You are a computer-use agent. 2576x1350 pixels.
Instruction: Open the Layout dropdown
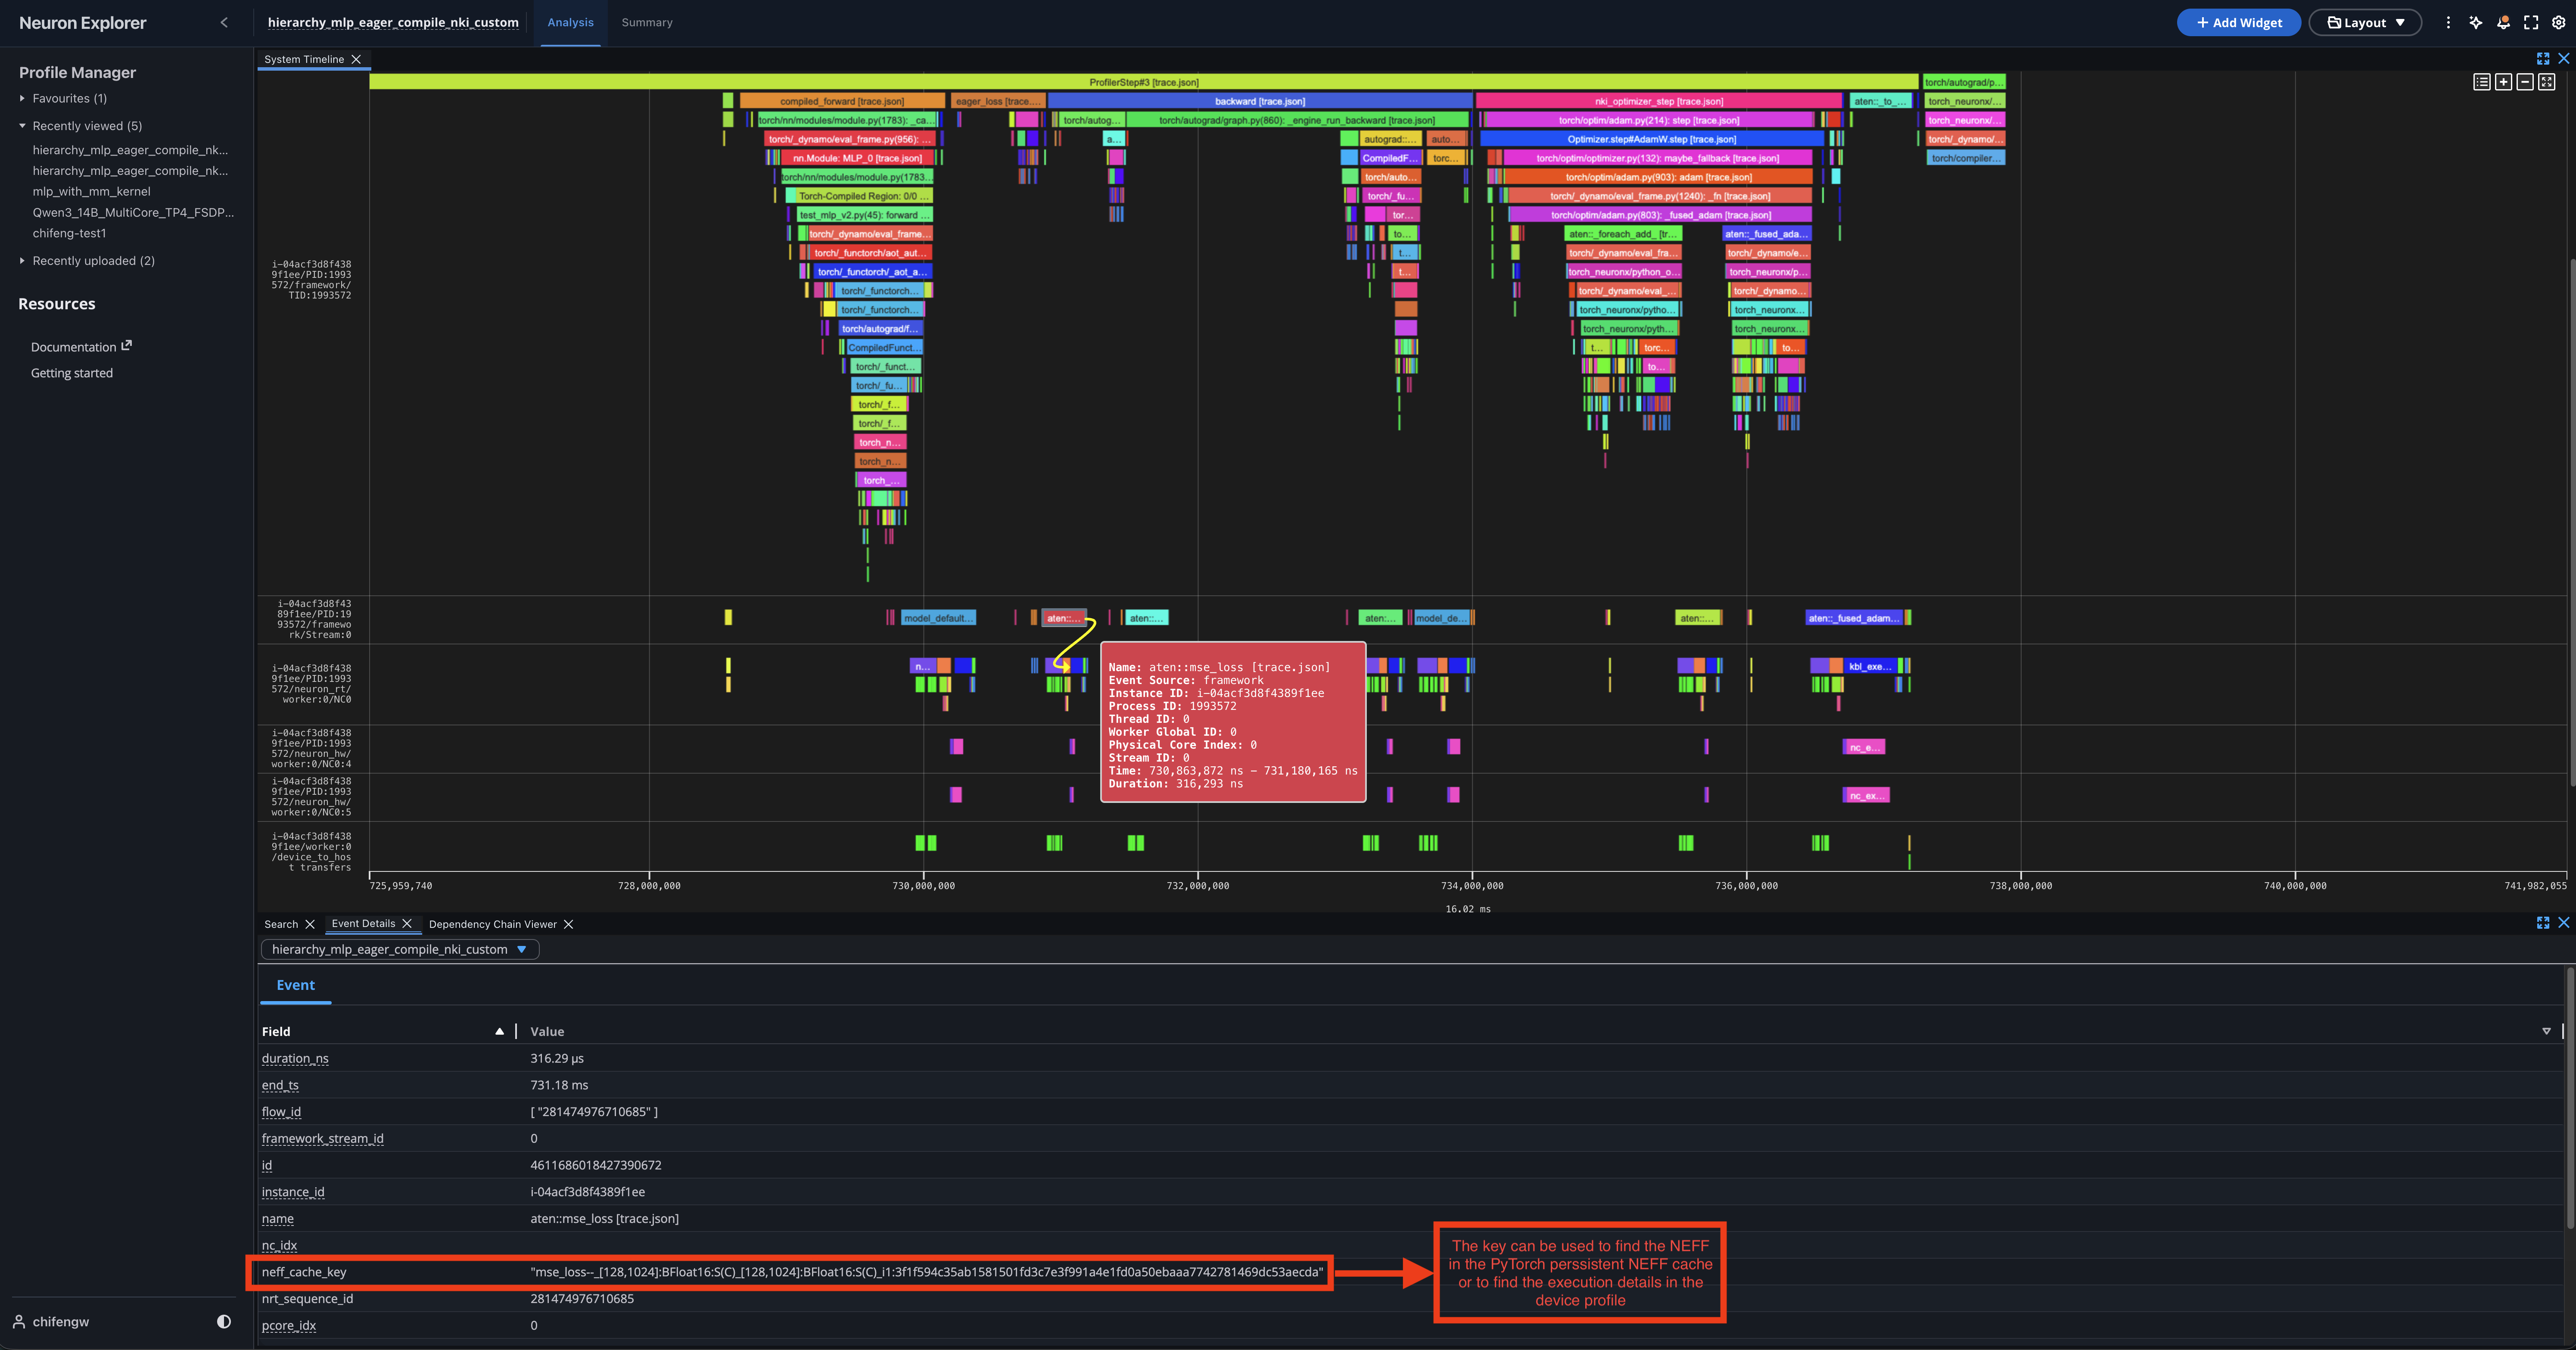pos(2365,22)
